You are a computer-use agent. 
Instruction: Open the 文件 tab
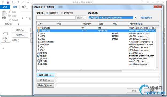coord(5,7)
